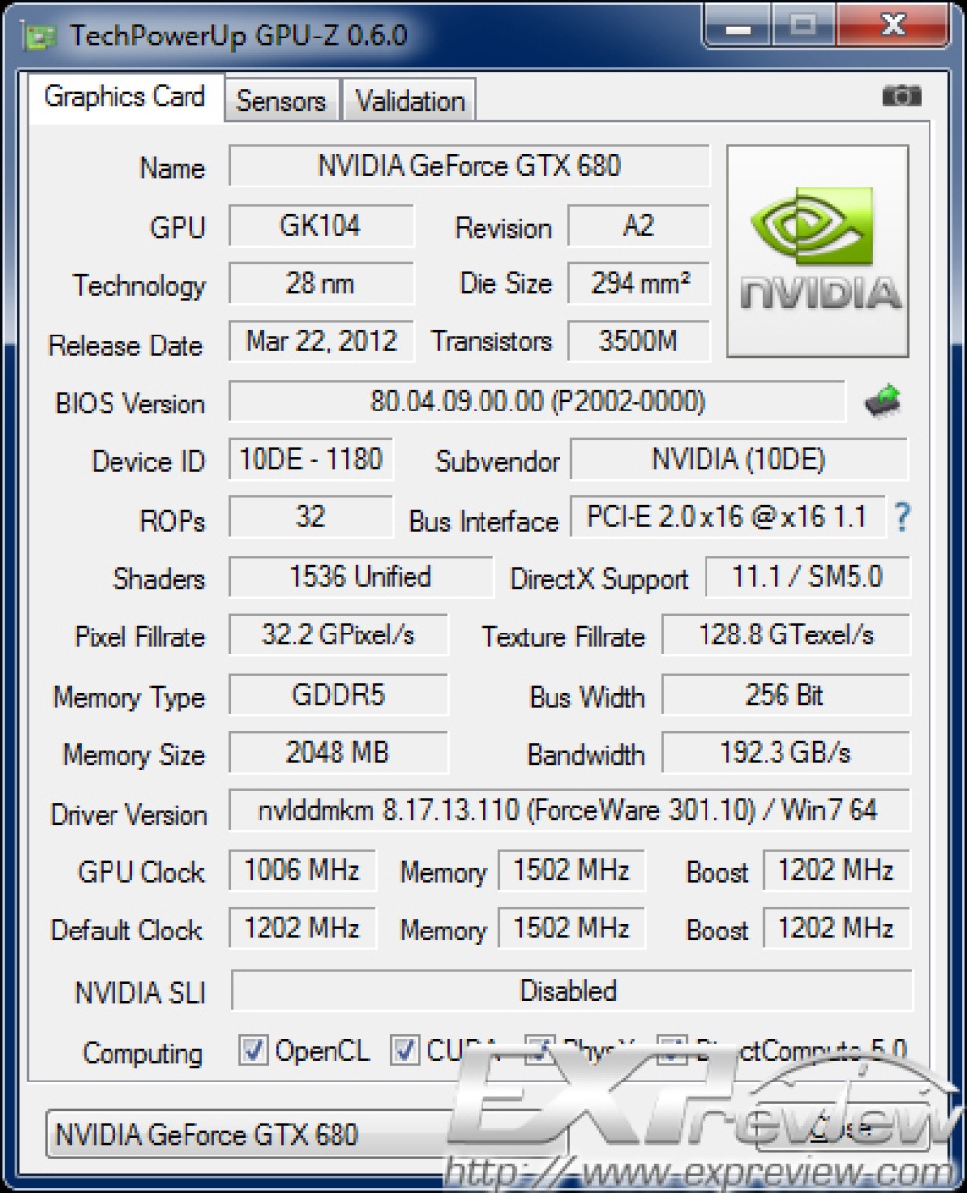Image resolution: width=967 pixels, height=1193 pixels.
Task: Click the Name field showing GTX 680
Action: (x=469, y=166)
